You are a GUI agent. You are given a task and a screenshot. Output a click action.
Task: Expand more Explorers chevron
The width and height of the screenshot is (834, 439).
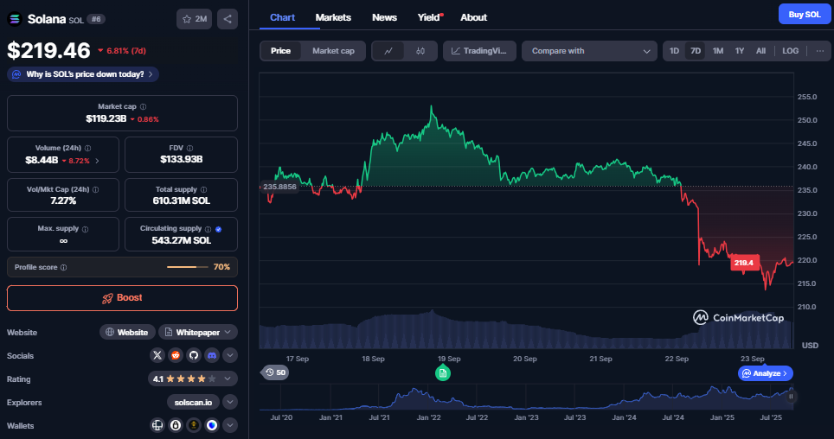click(x=230, y=402)
